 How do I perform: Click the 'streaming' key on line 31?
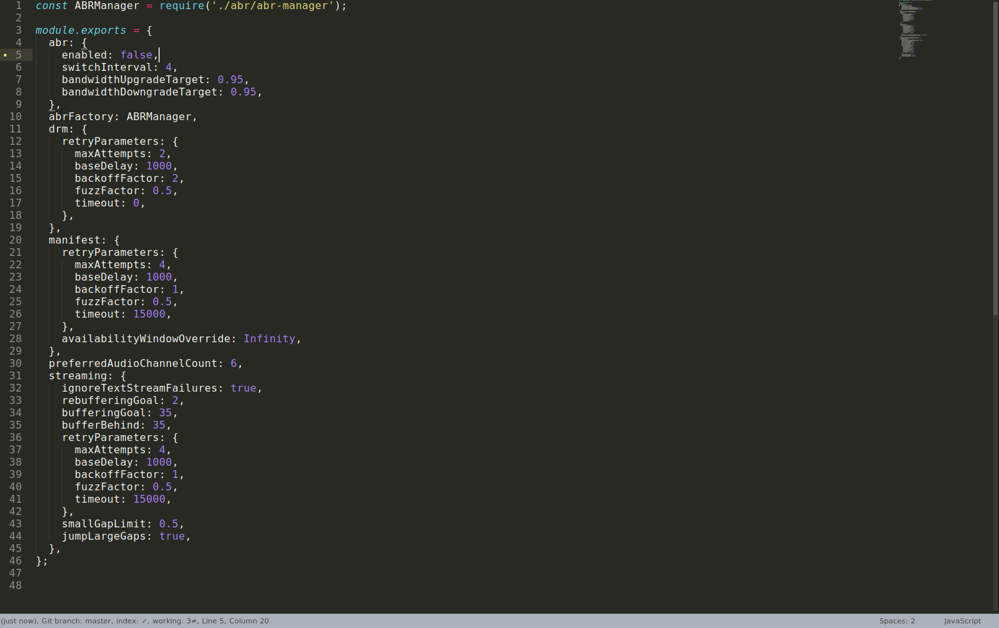[x=78, y=376]
